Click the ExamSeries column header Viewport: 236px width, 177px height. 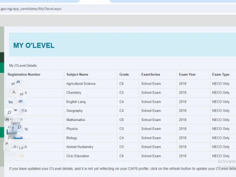pos(150,74)
